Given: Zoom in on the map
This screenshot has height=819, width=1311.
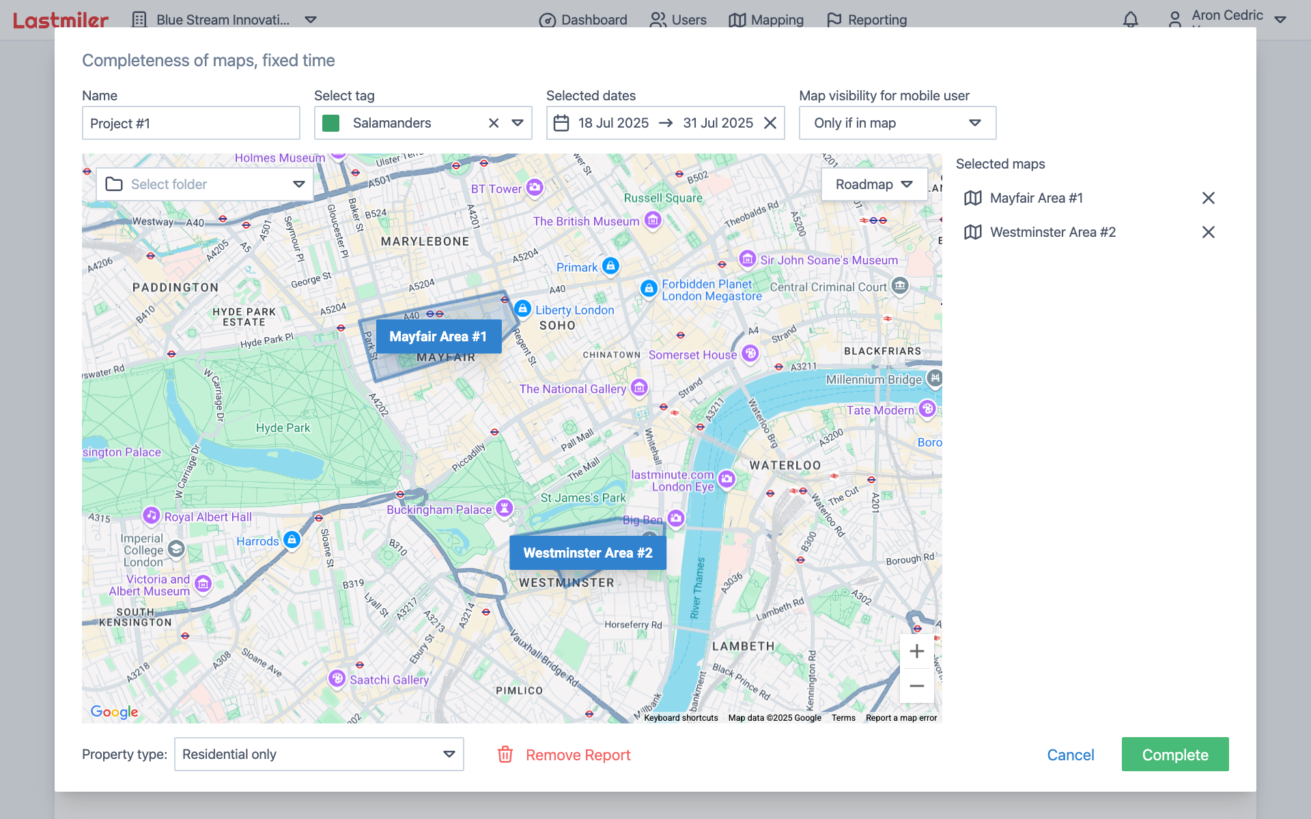Looking at the screenshot, I should pos(917,651).
